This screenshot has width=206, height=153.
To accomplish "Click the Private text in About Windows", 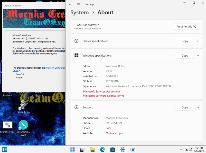I will click(x=19, y=78).
